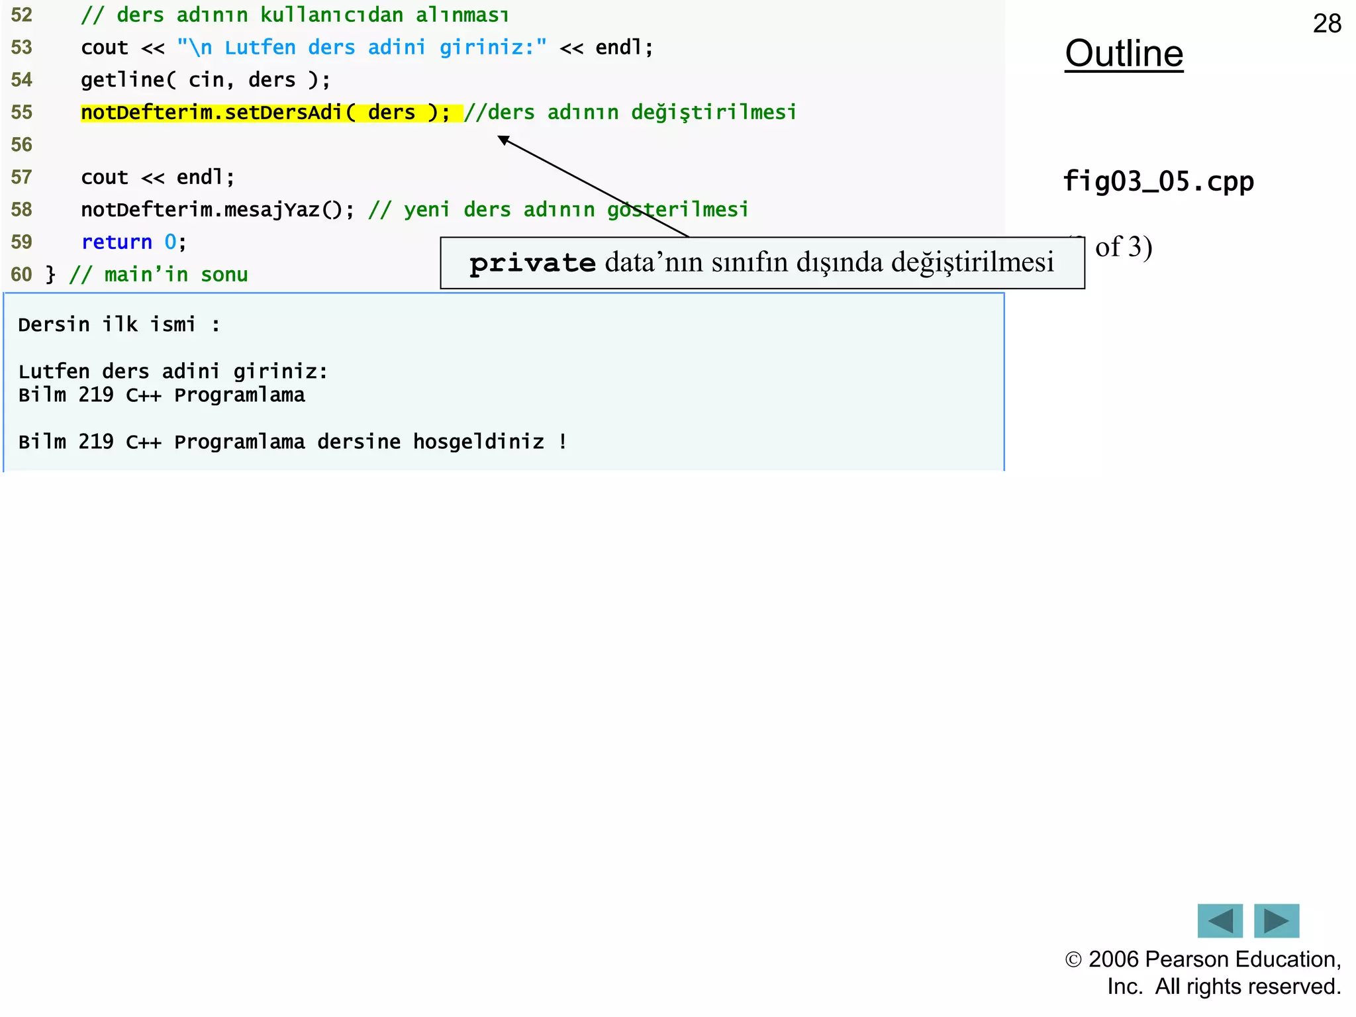Screen dimensions: 1356x1017
Task: Click the private data callout box
Action: click(761, 263)
